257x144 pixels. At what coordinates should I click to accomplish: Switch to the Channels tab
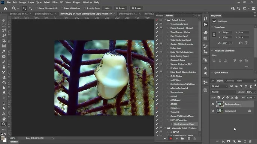(230, 81)
